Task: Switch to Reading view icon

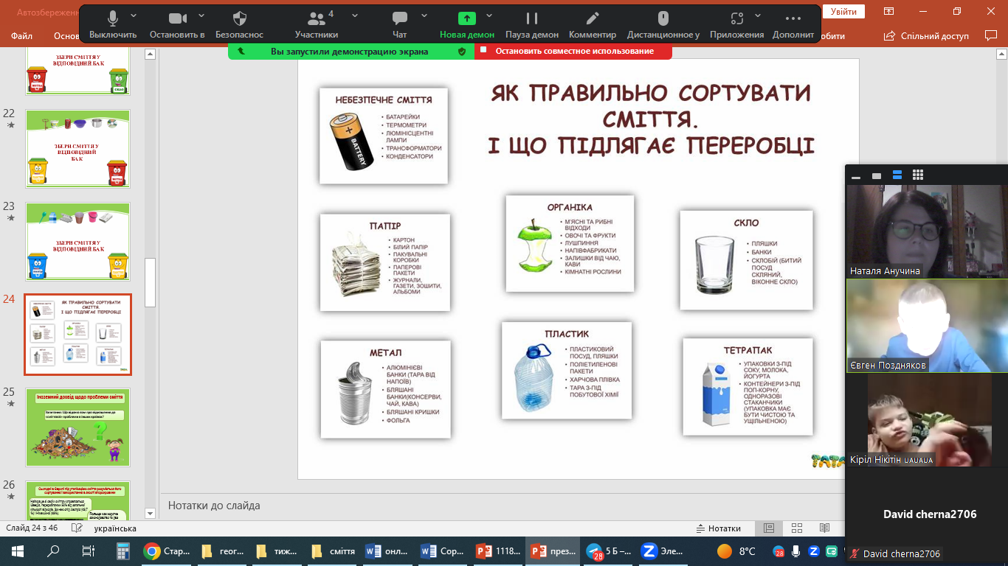Action: (x=824, y=528)
